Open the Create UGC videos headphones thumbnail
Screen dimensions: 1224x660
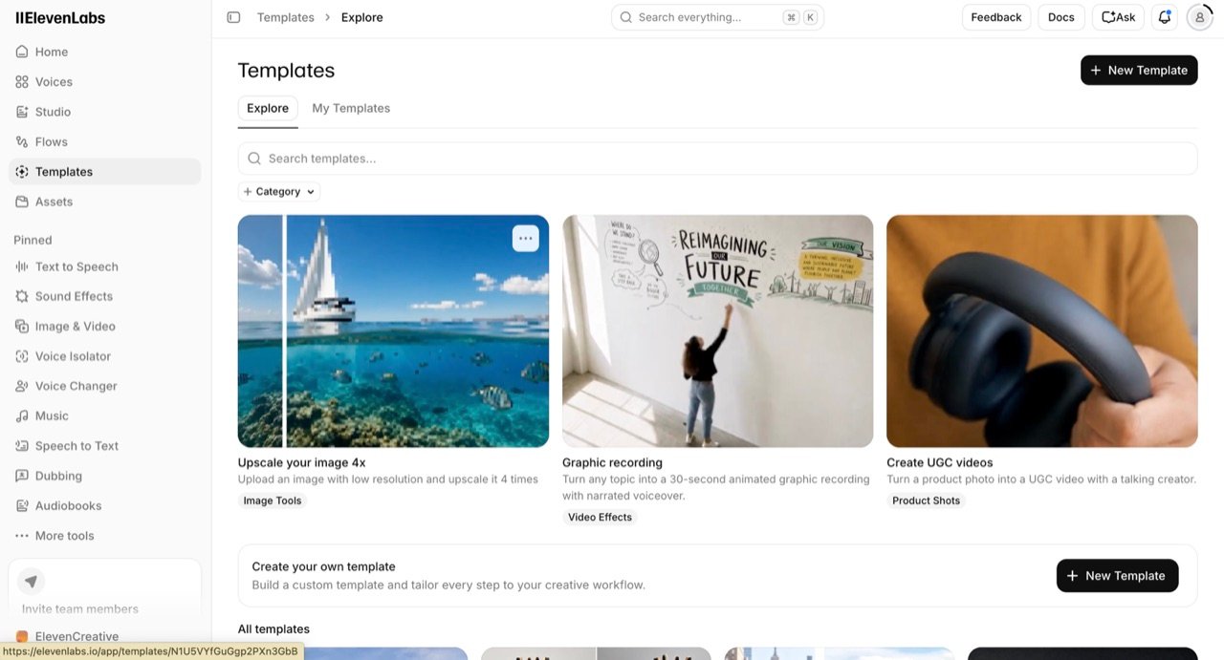coord(1041,330)
